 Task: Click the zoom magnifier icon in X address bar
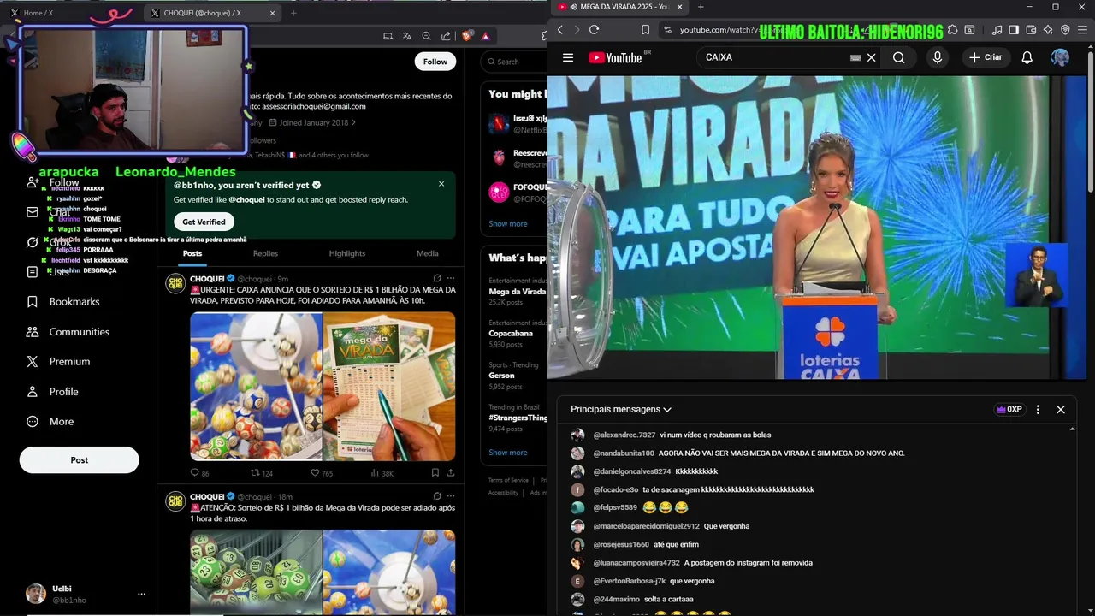[427, 36]
